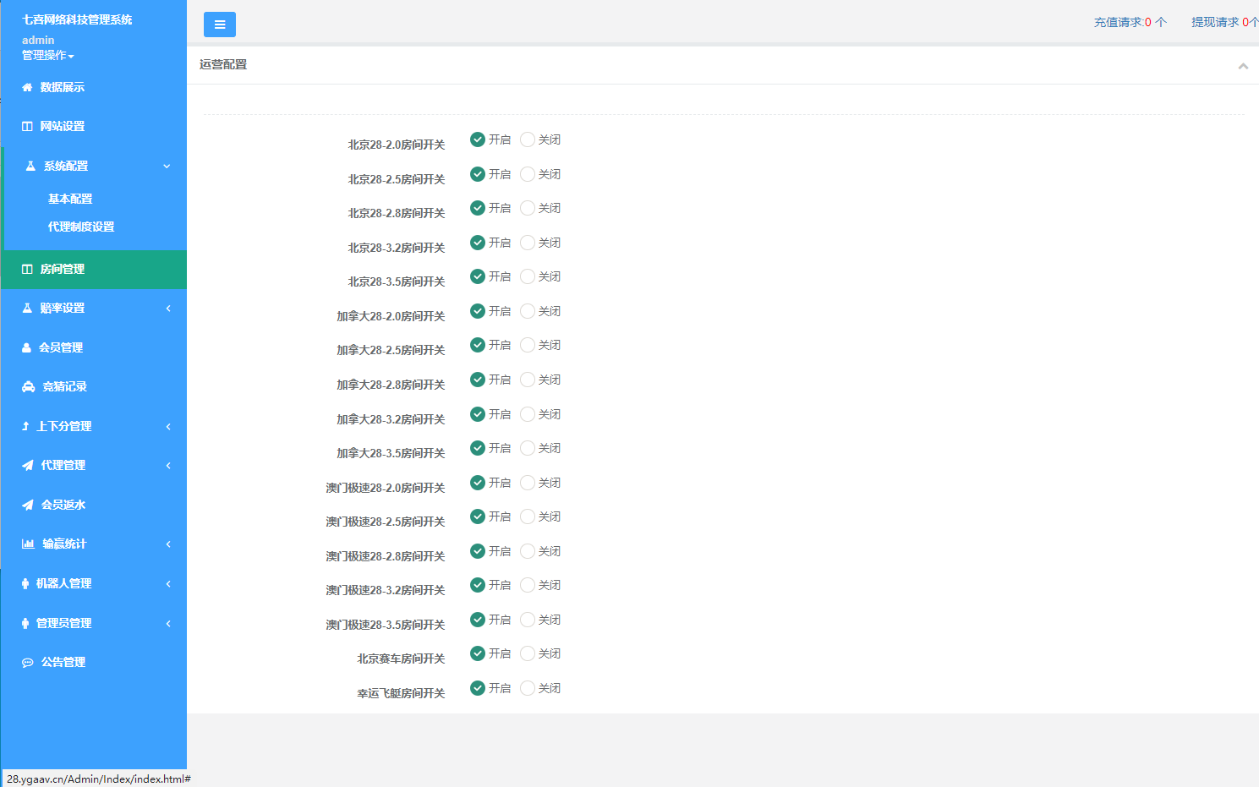Select 关闭 for 北京赛车房间开关
Image resolution: width=1259 pixels, height=787 pixels.
528,653
